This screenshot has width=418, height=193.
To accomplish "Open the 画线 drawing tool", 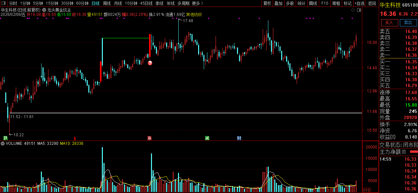I will pyautogui.click(x=313, y=3).
